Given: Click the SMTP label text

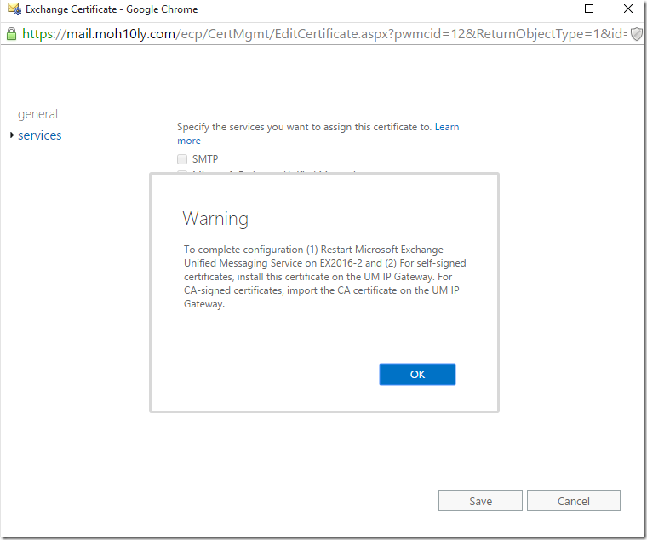Looking at the screenshot, I should [205, 159].
